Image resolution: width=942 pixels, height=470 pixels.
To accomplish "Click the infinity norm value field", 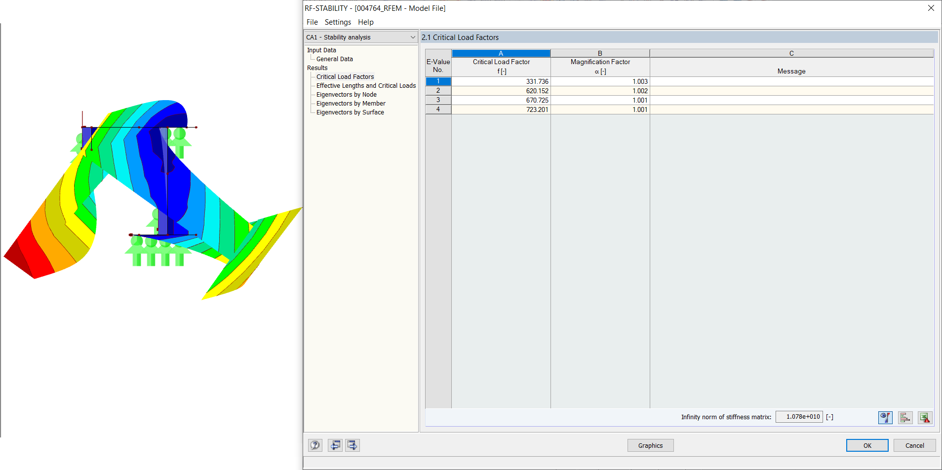I will pos(799,417).
